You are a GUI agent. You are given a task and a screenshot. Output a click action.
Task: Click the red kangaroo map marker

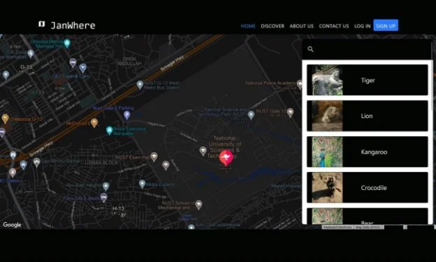[x=226, y=158]
